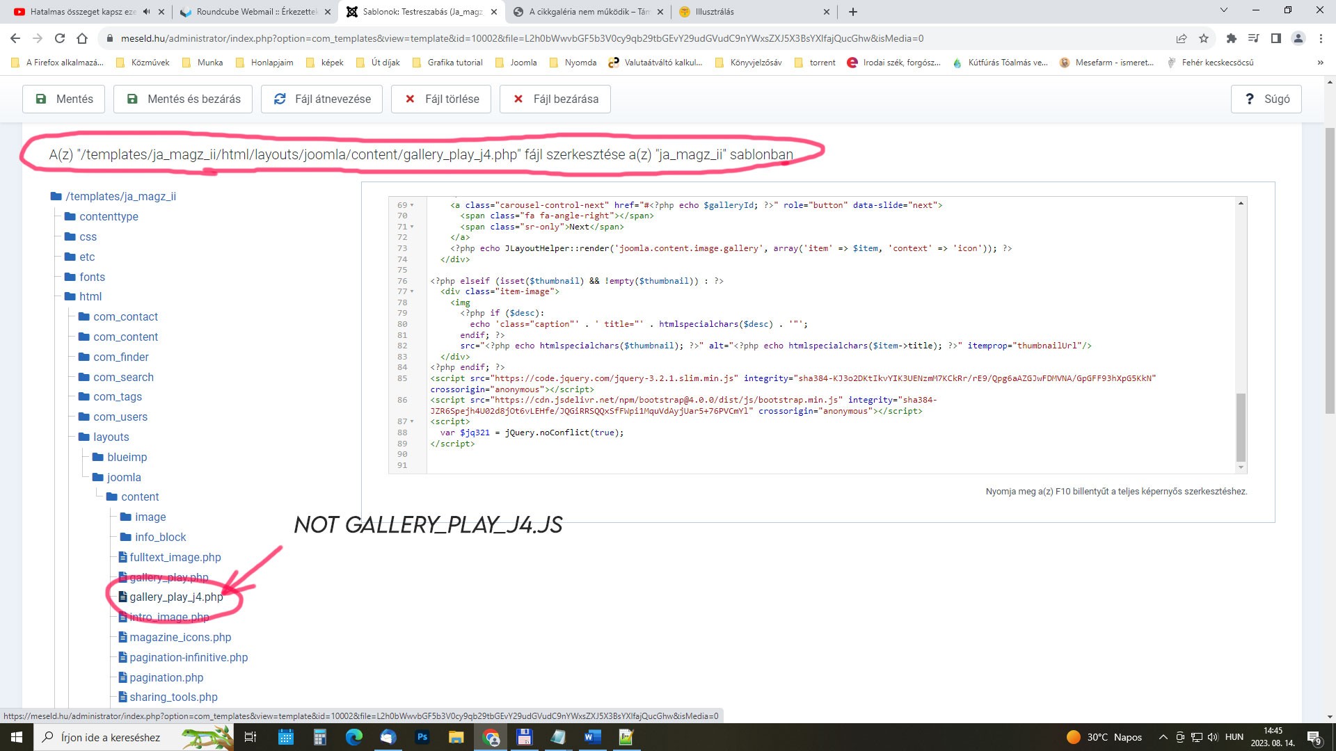Click the browser reload icon
The height and width of the screenshot is (751, 1336).
pos(60,38)
